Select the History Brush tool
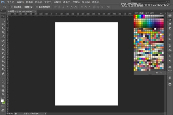Screen dimensions: 173x115 (x=3, y=53)
